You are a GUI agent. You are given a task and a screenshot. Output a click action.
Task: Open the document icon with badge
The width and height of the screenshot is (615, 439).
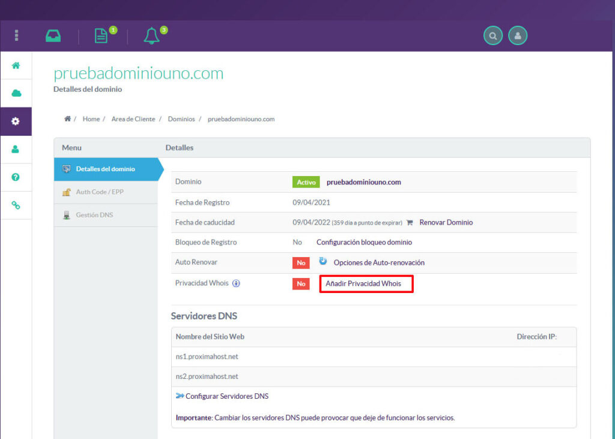(x=101, y=36)
